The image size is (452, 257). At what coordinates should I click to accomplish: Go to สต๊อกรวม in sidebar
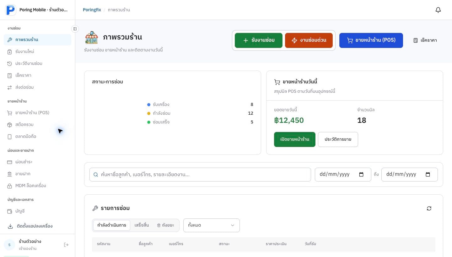tap(37, 125)
